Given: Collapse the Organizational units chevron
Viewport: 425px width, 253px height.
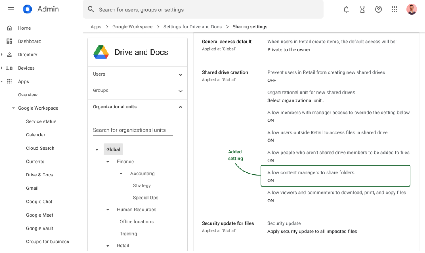Looking at the screenshot, I should (x=181, y=107).
